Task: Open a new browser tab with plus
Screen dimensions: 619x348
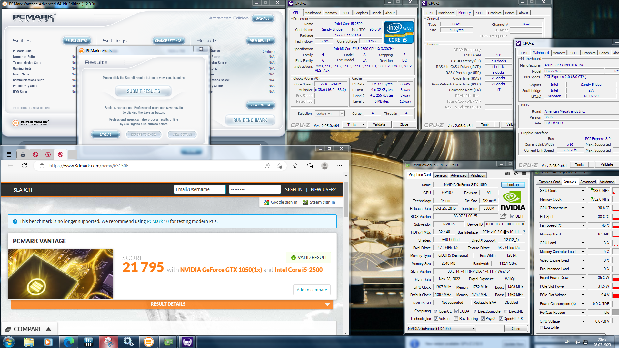Action: [73, 154]
